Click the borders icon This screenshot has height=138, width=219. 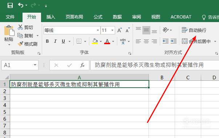tap(79, 41)
